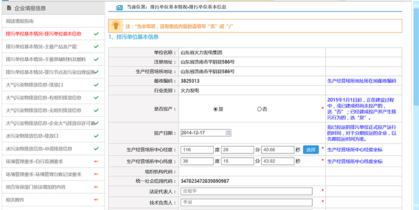Click the lightbulb tip icon in notice bar
The width and height of the screenshot is (419, 210).
(116, 25)
